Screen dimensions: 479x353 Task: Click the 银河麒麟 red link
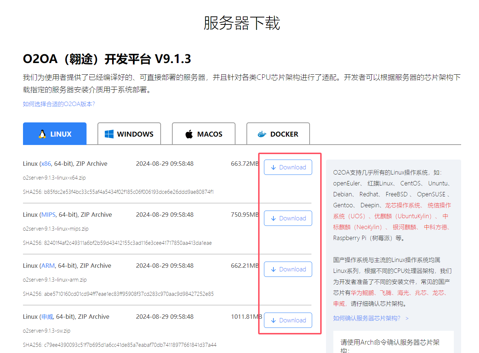click(x=404, y=227)
